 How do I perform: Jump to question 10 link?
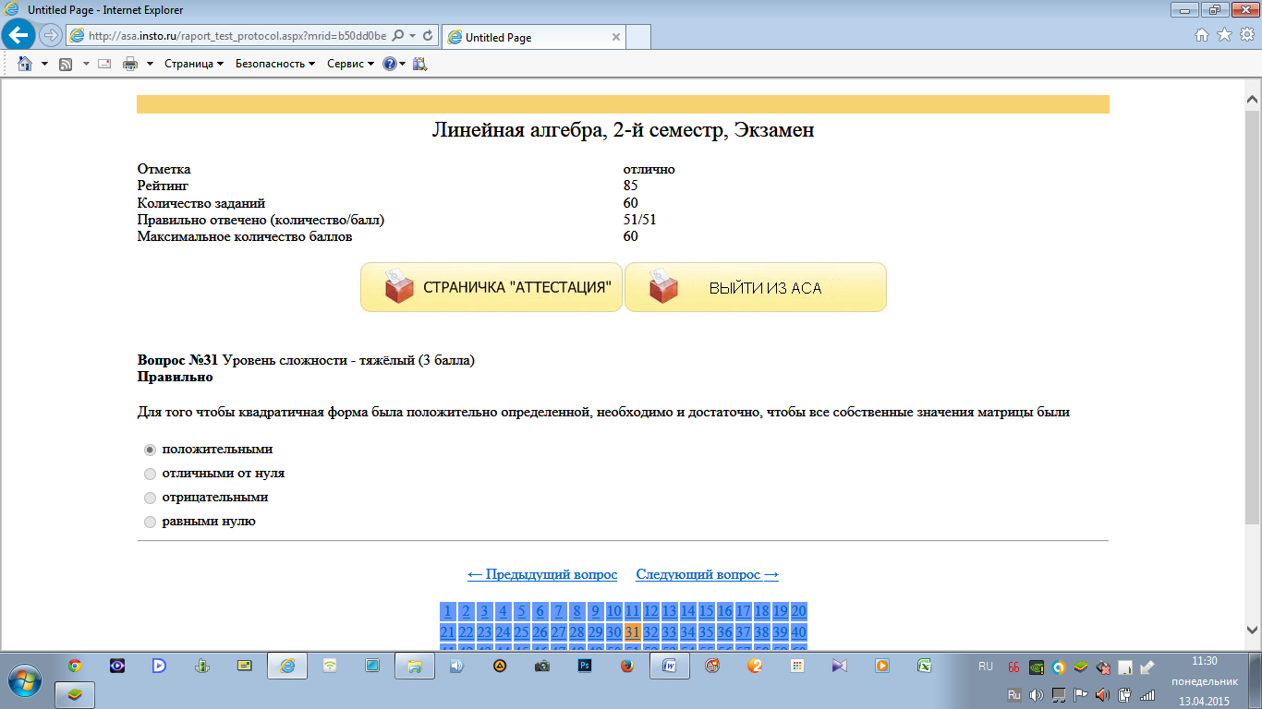(x=614, y=611)
